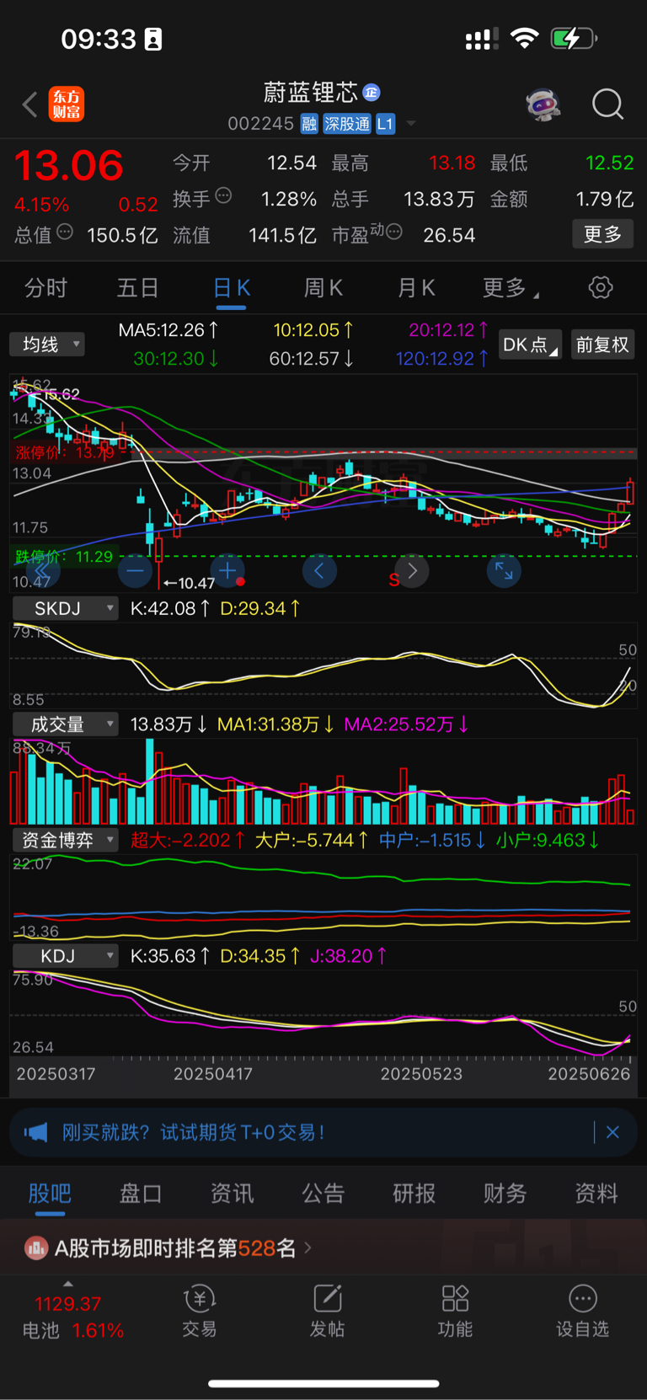The height and width of the screenshot is (1400, 647).
Task: Tap the L1 level badge
Action: (385, 124)
